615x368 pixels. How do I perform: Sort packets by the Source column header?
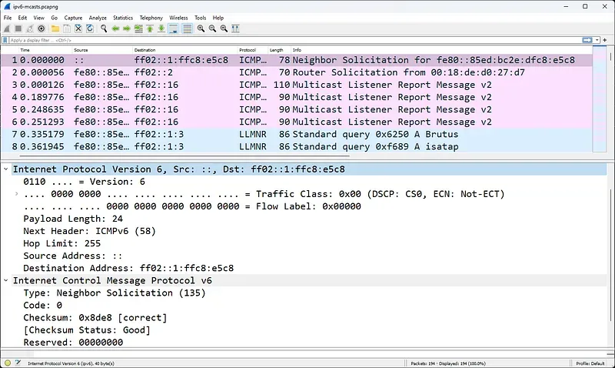point(102,50)
